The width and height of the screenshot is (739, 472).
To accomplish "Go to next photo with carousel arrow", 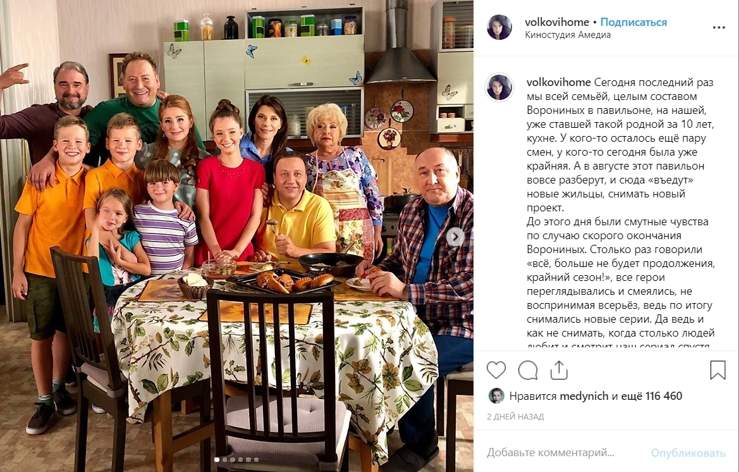I will [455, 237].
